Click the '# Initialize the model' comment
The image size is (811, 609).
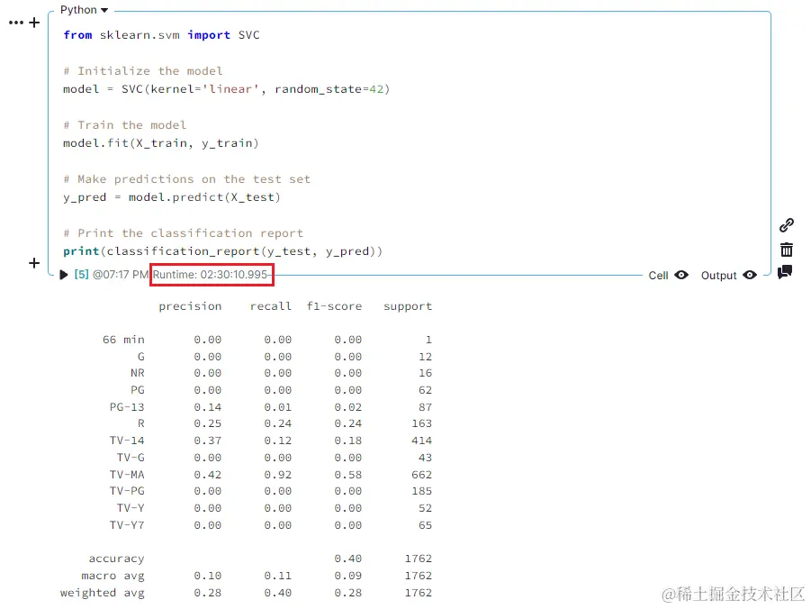pyautogui.click(x=143, y=71)
